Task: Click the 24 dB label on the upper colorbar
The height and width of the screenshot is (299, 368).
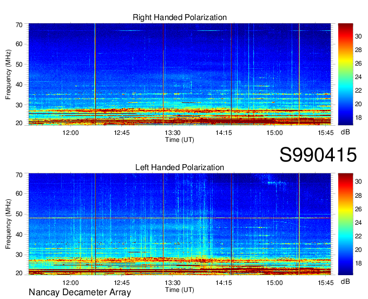Action: [358, 77]
